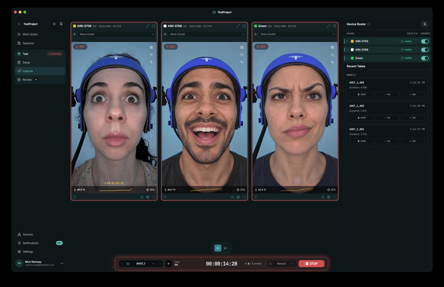
Task: Open audio source dropdown for ARK-0759
Action: tap(117, 34)
